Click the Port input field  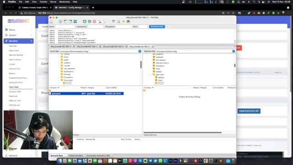click(x=143, y=27)
